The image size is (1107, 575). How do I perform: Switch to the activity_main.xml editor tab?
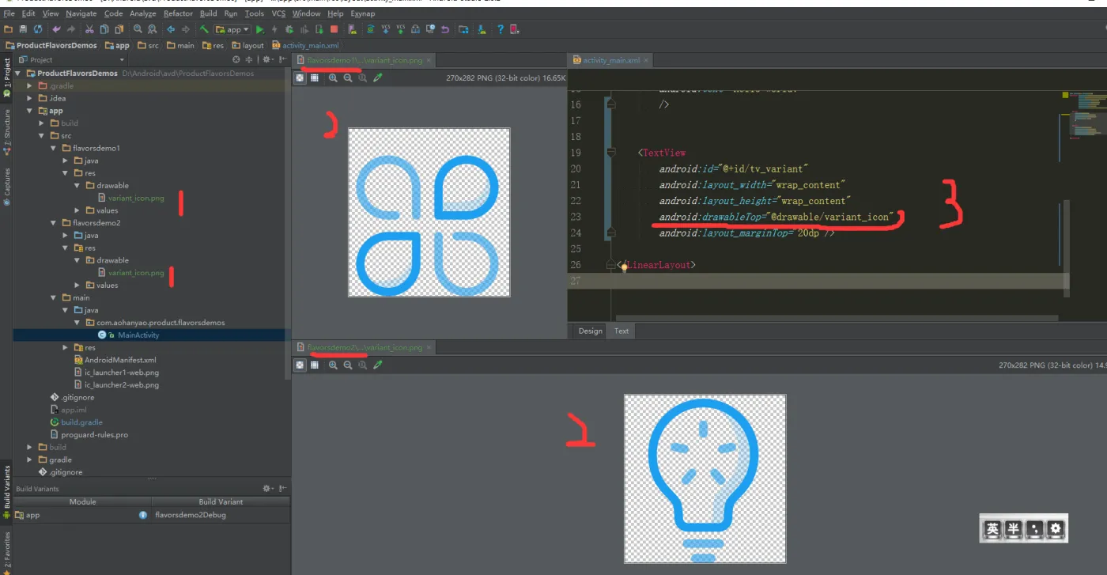(610, 60)
